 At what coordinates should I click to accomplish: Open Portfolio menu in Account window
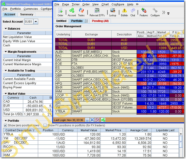(15, 9)
